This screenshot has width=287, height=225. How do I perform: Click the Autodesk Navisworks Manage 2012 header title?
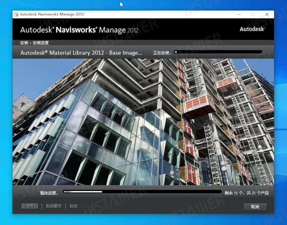coord(79,30)
